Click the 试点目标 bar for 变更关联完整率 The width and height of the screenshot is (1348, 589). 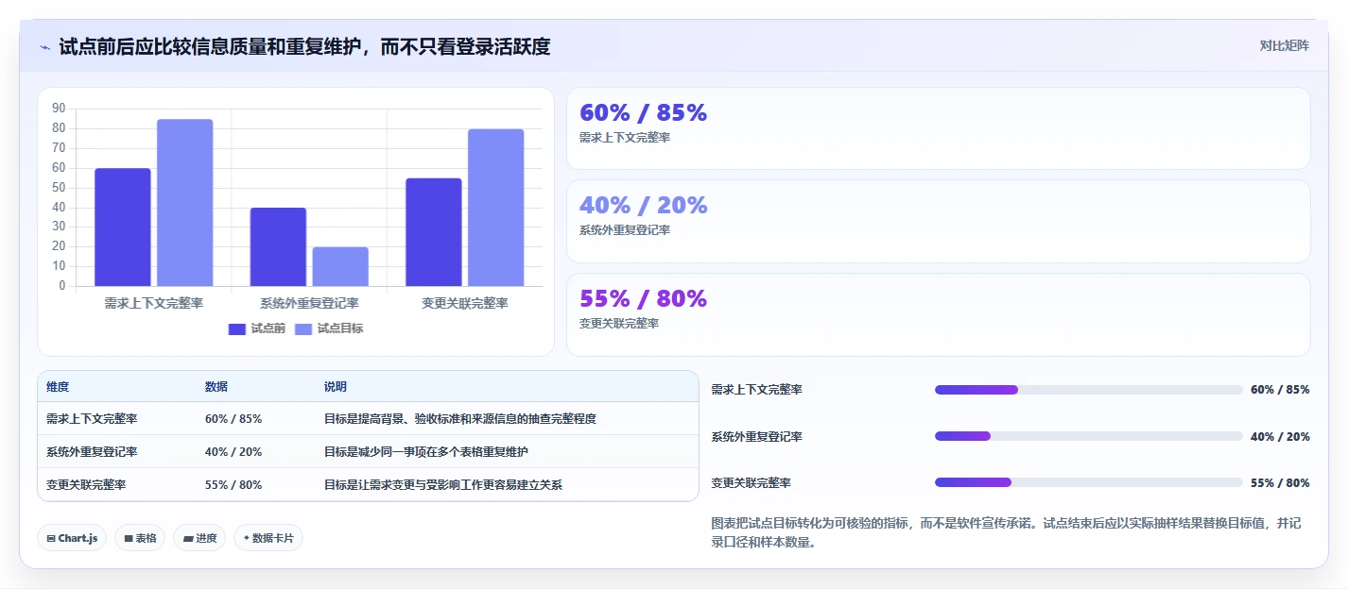(495, 208)
